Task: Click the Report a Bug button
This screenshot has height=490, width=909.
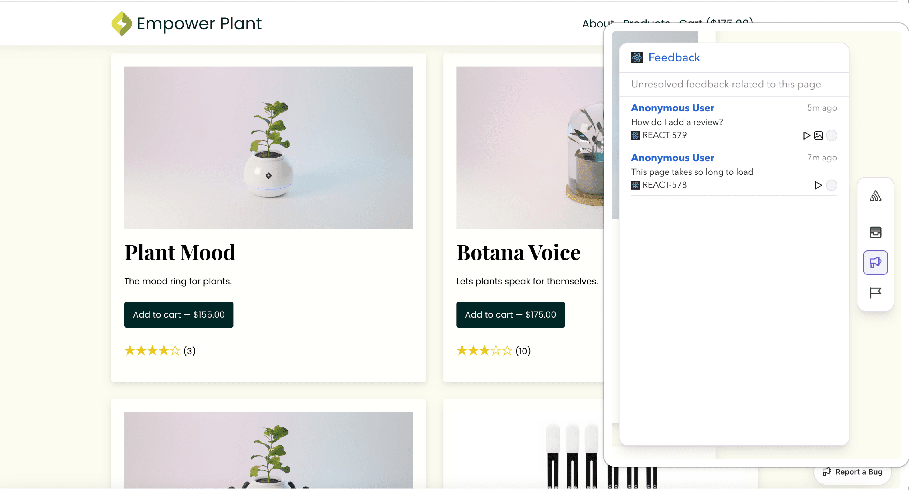Action: click(853, 471)
